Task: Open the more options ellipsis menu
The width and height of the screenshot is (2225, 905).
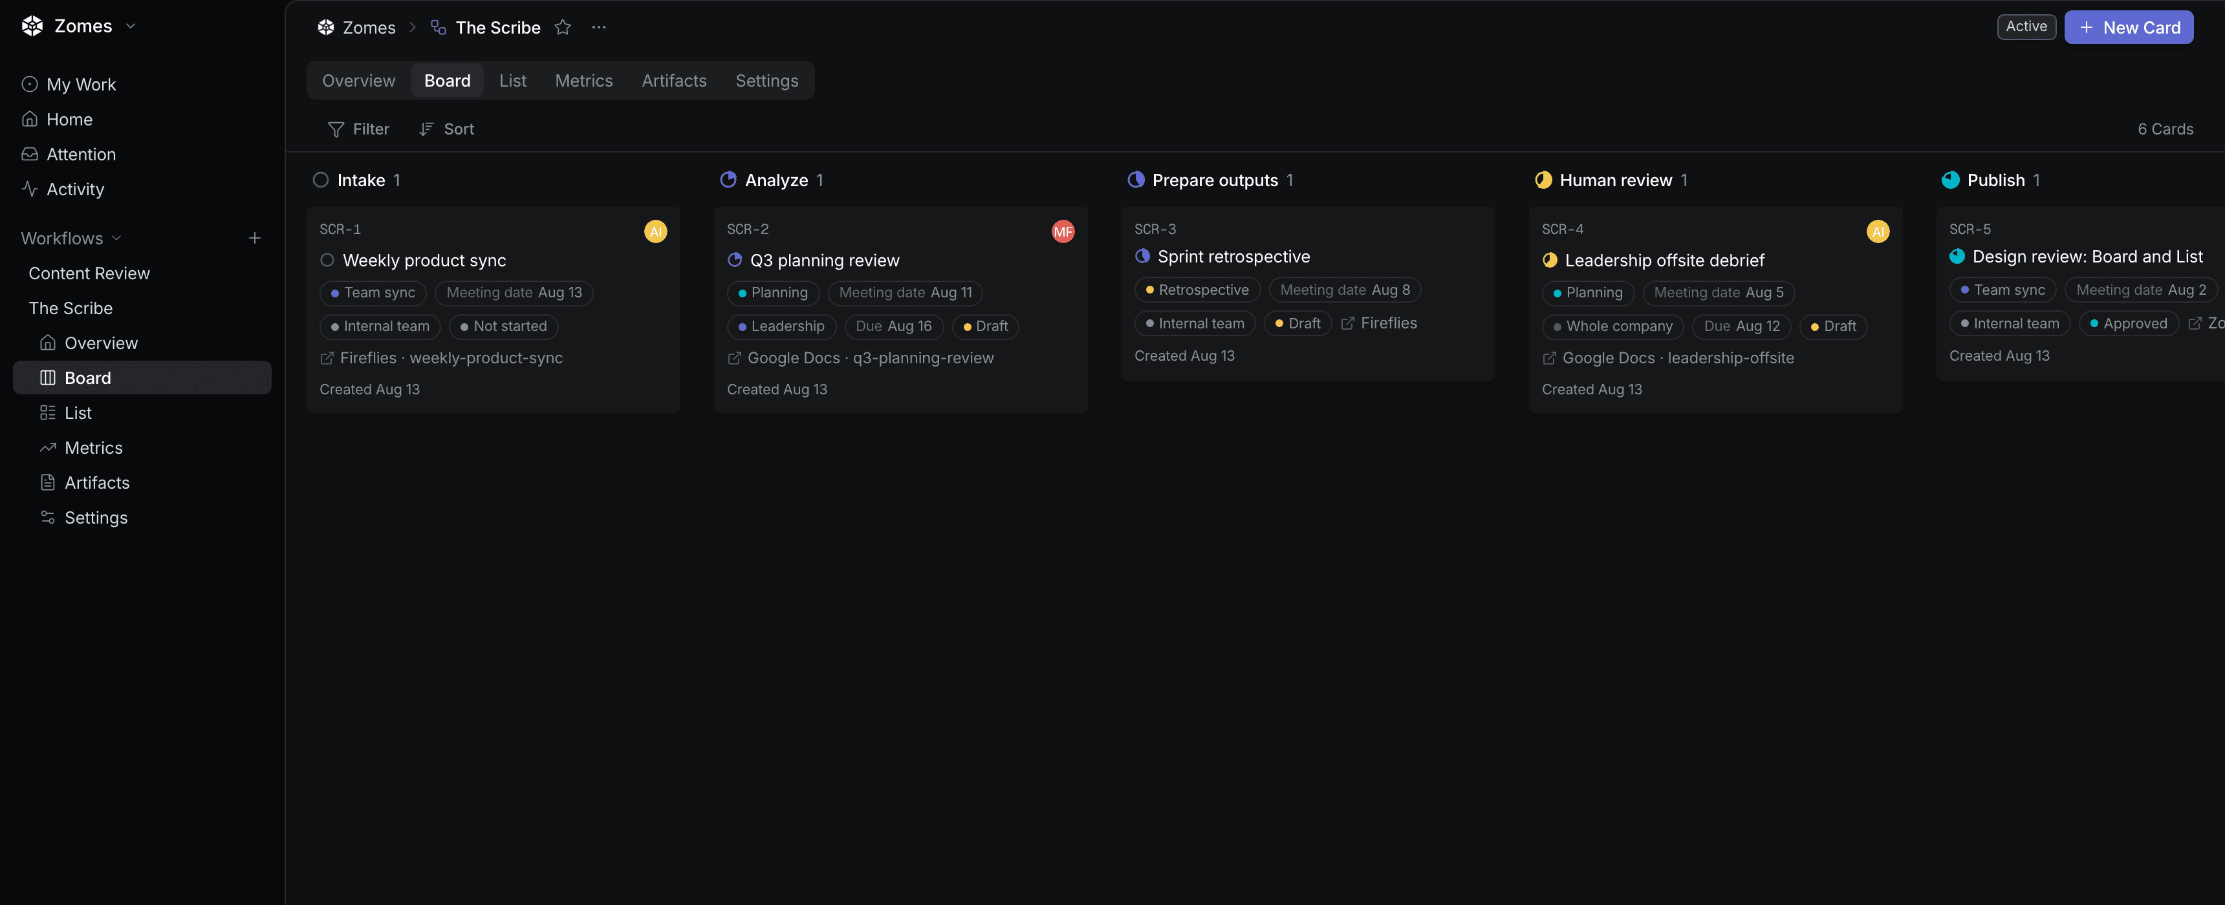Action: point(598,28)
